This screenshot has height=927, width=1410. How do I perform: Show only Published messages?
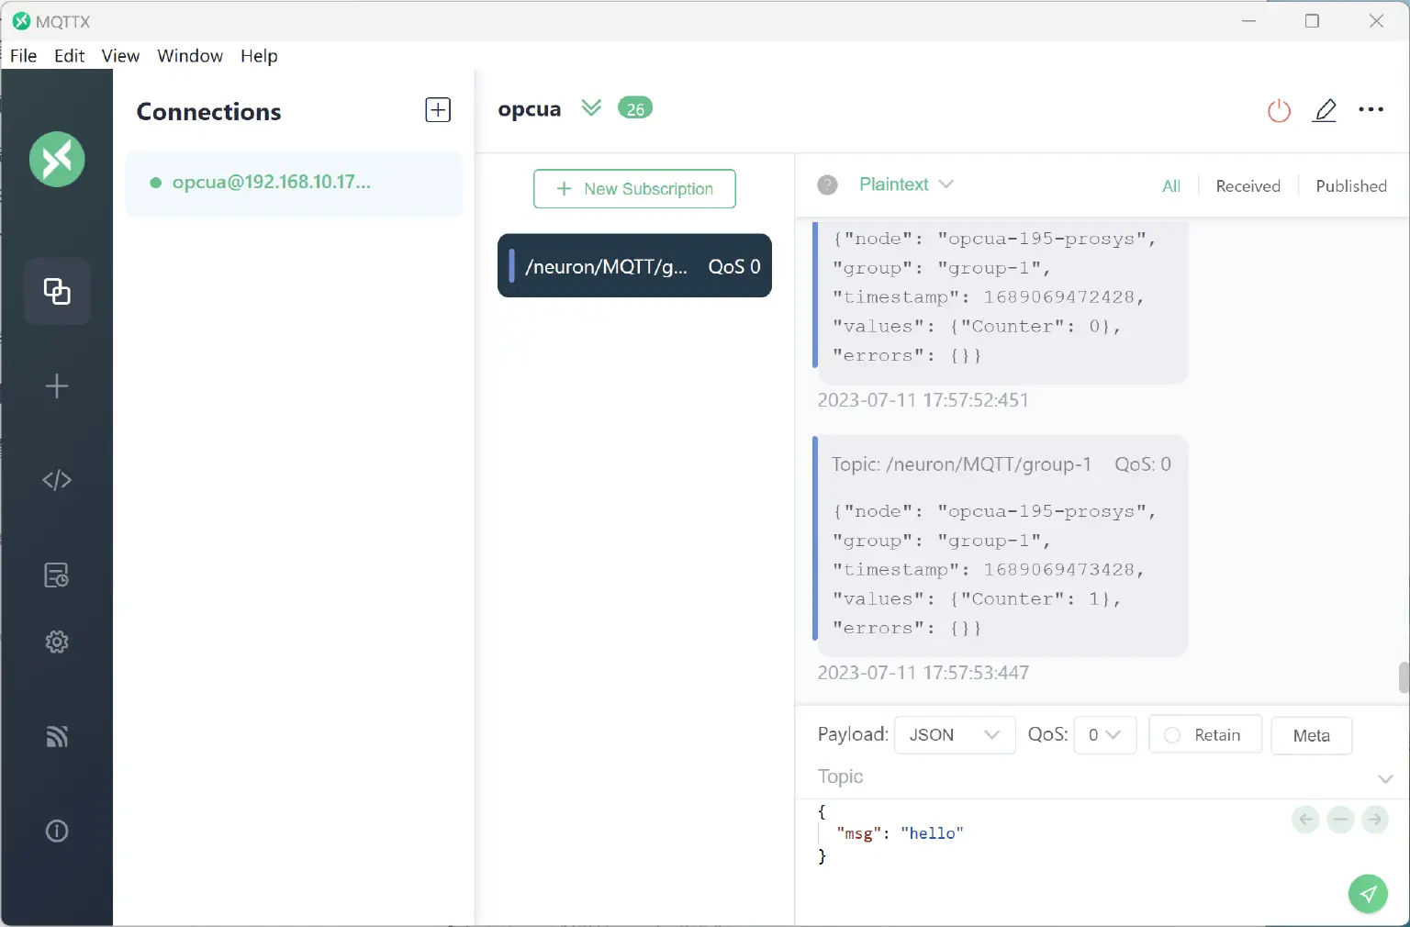(1350, 186)
